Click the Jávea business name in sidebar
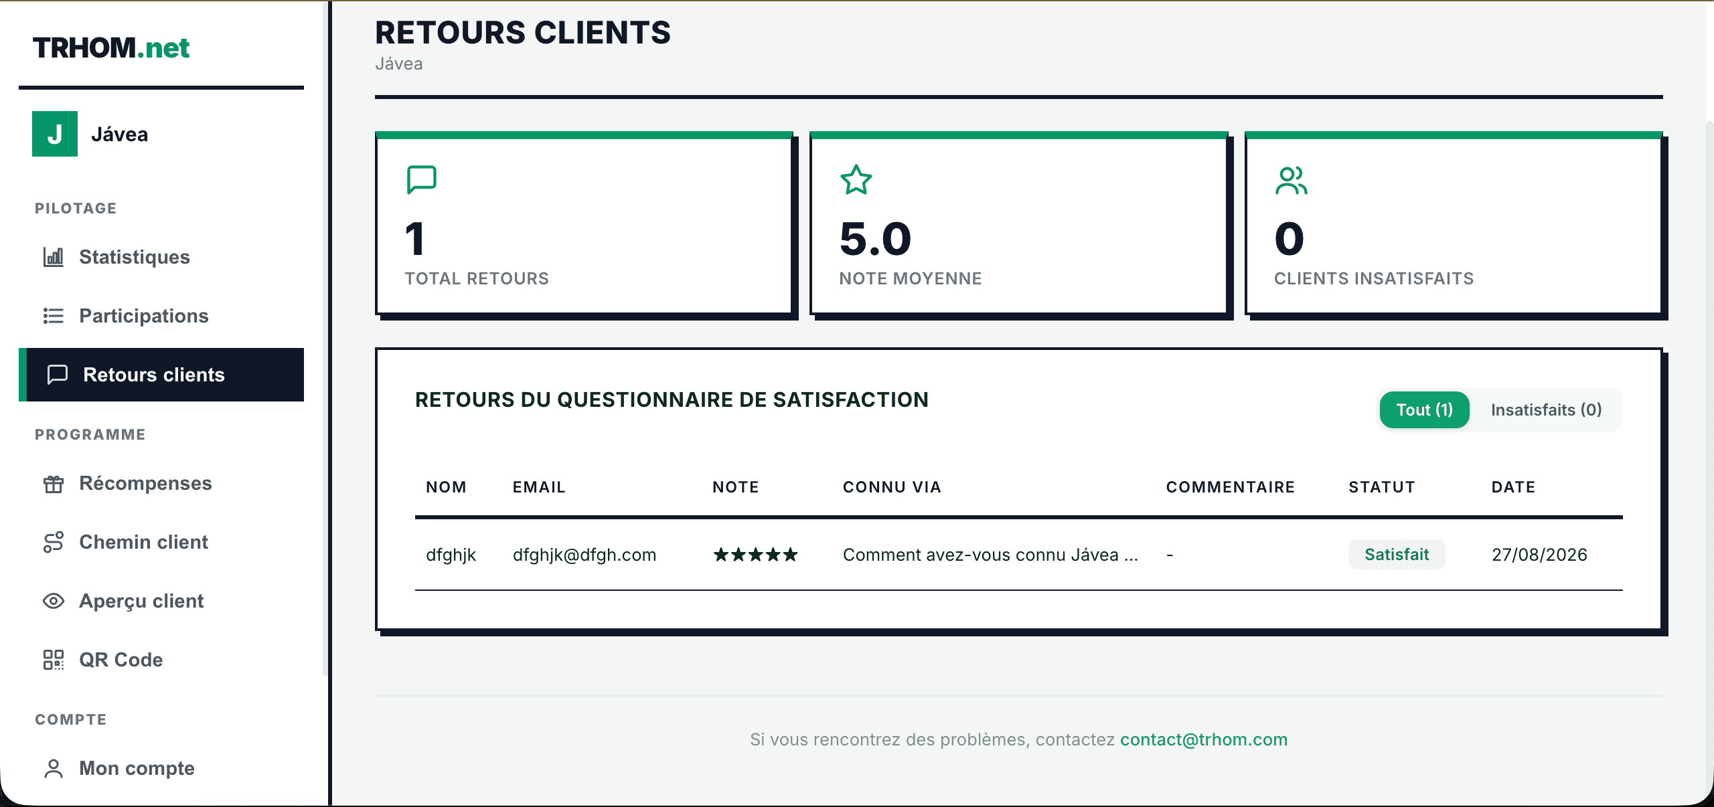 pos(119,134)
